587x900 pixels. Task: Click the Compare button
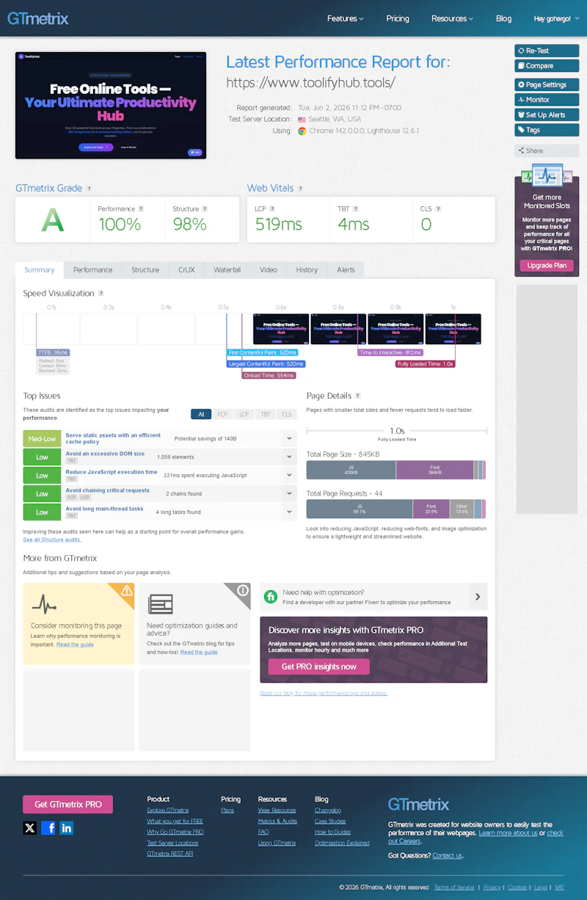tap(547, 66)
